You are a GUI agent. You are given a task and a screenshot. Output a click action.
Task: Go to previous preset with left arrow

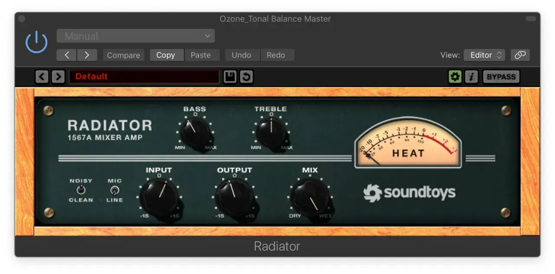click(67, 55)
